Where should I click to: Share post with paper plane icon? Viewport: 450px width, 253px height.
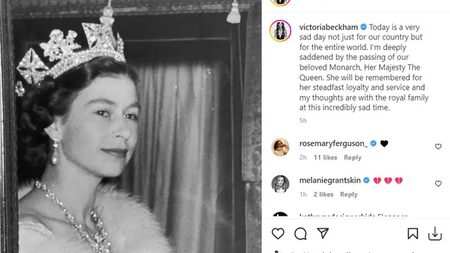coord(323,233)
